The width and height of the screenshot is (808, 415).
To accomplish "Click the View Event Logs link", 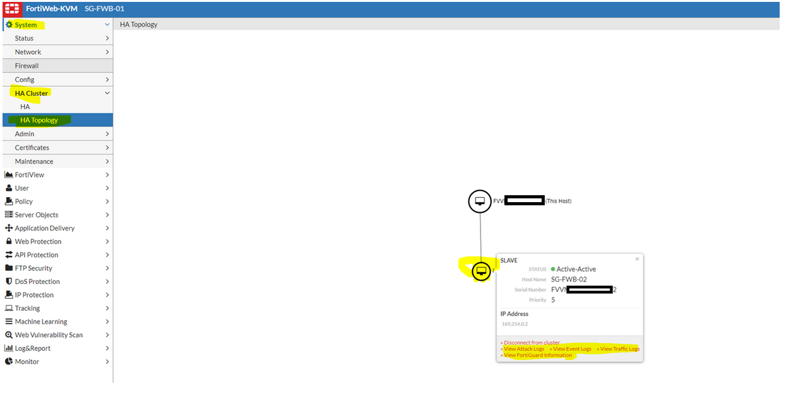I will 571,349.
